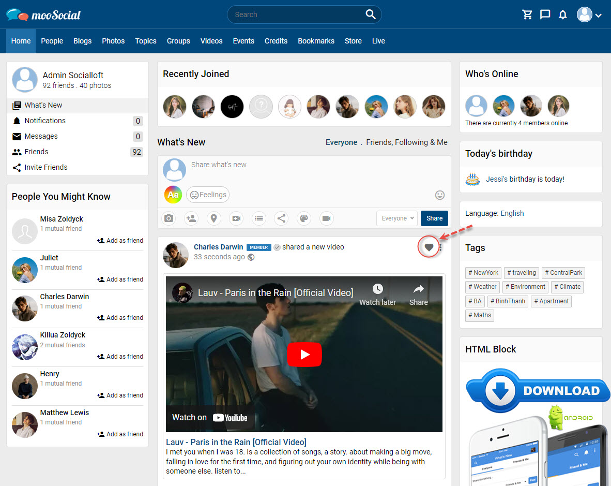
Task: Click the search magnifier icon
Action: click(370, 14)
